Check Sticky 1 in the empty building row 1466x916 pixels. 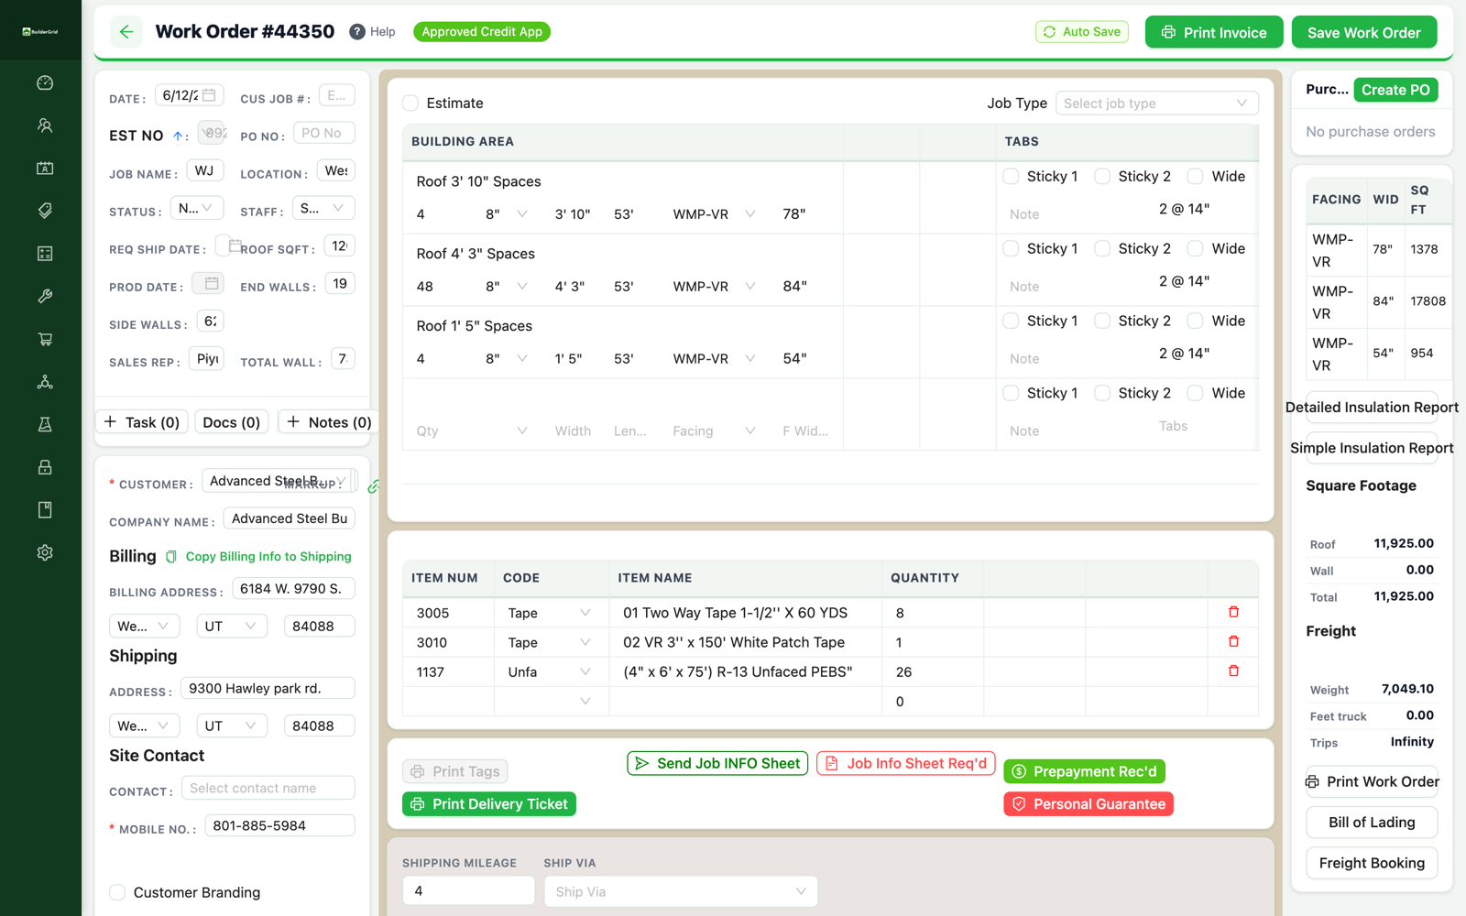point(1011,393)
